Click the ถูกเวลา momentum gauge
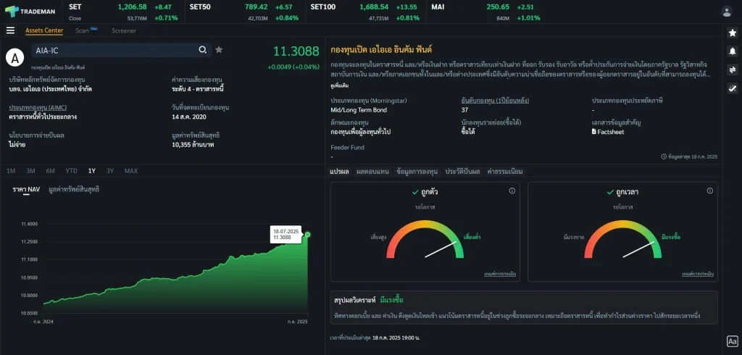The width and height of the screenshot is (742, 355). 622,239
